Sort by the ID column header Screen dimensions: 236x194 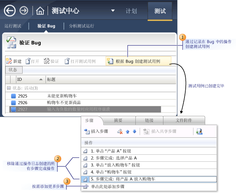[31, 79]
